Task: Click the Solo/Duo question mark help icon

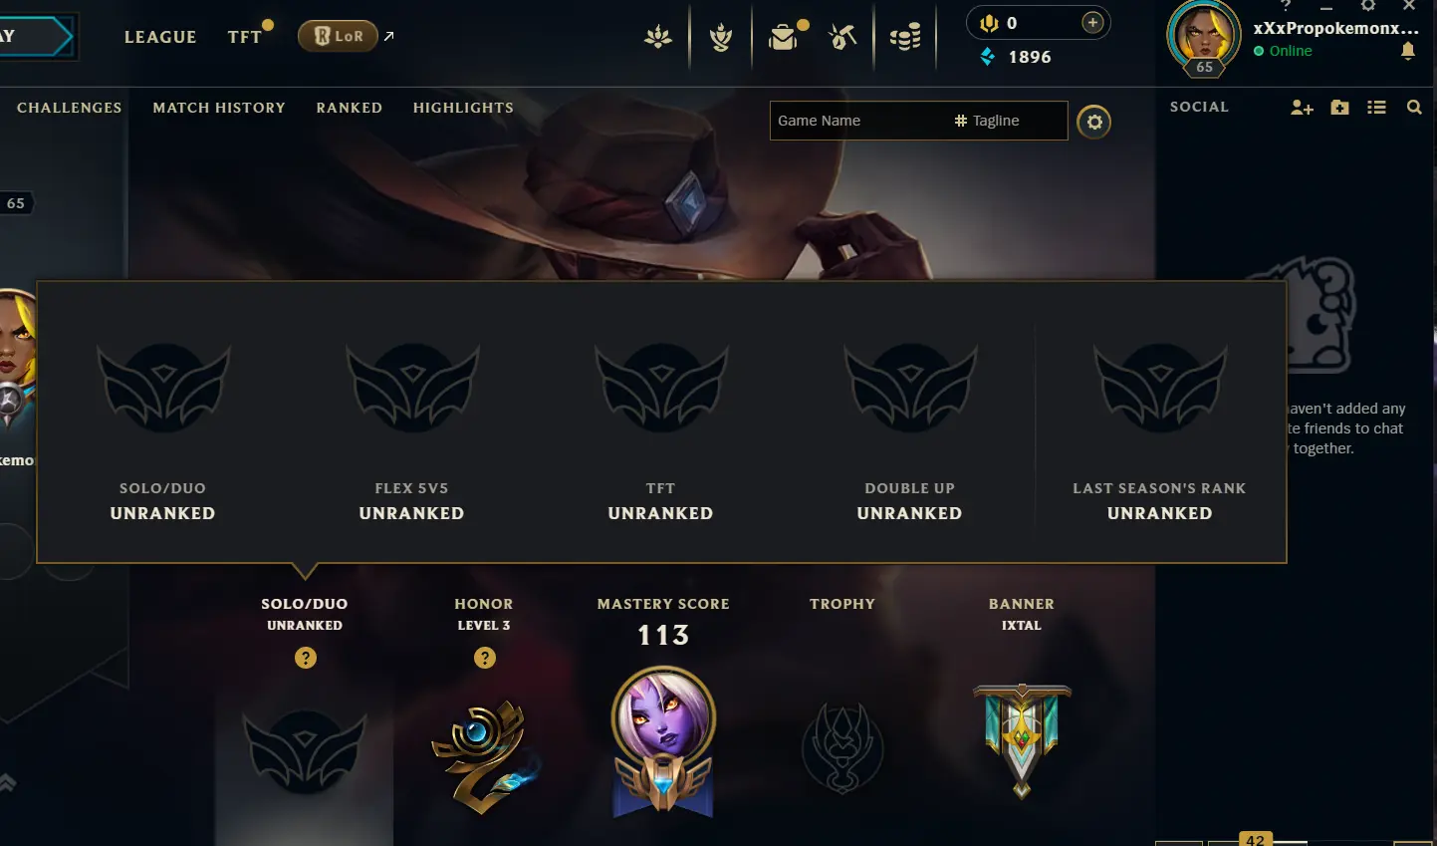Action: coord(306,658)
